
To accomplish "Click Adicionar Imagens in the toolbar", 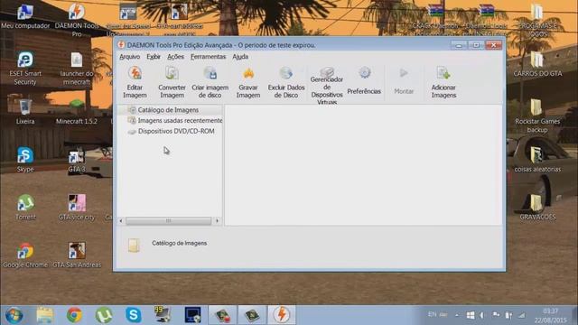I will [x=443, y=82].
